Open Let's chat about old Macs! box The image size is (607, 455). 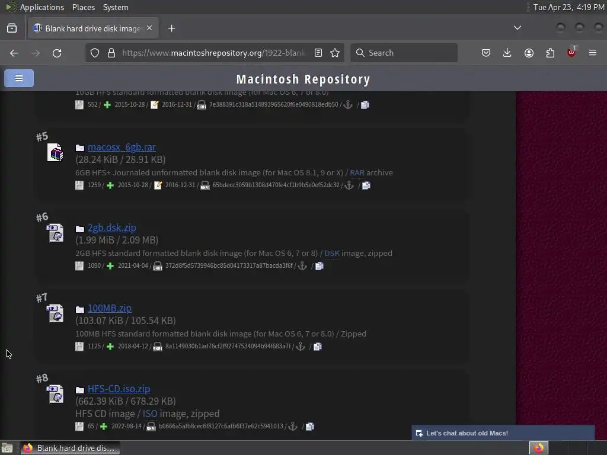tap(503, 433)
